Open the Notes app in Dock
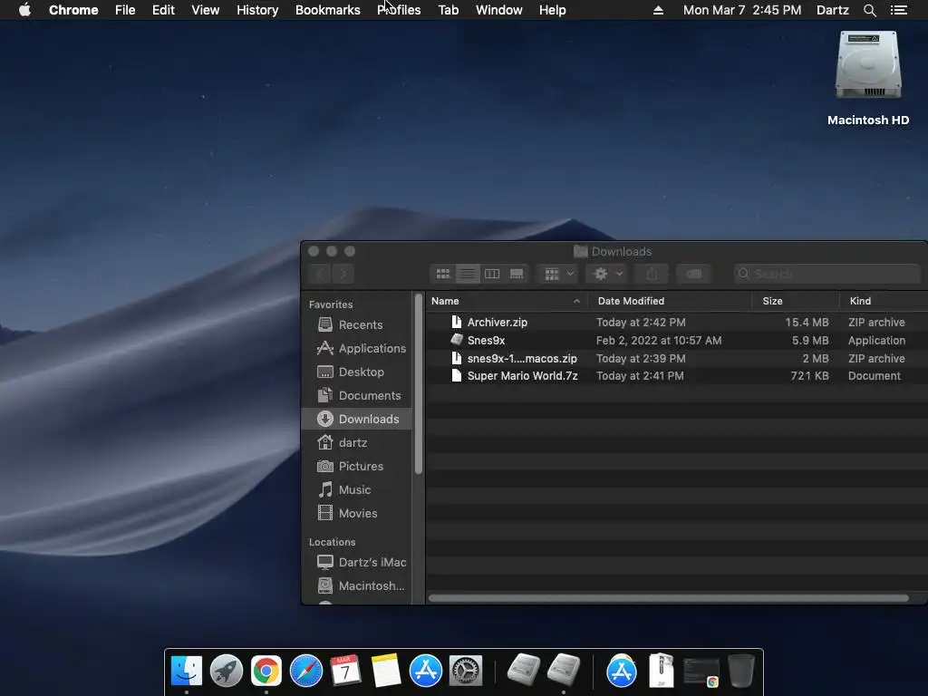 click(386, 671)
